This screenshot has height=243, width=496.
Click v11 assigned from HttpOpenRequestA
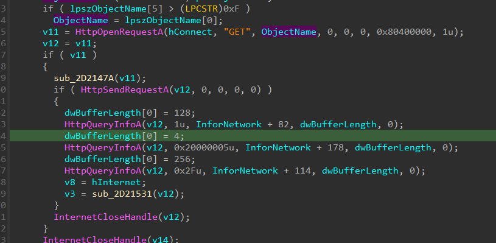pos(51,32)
